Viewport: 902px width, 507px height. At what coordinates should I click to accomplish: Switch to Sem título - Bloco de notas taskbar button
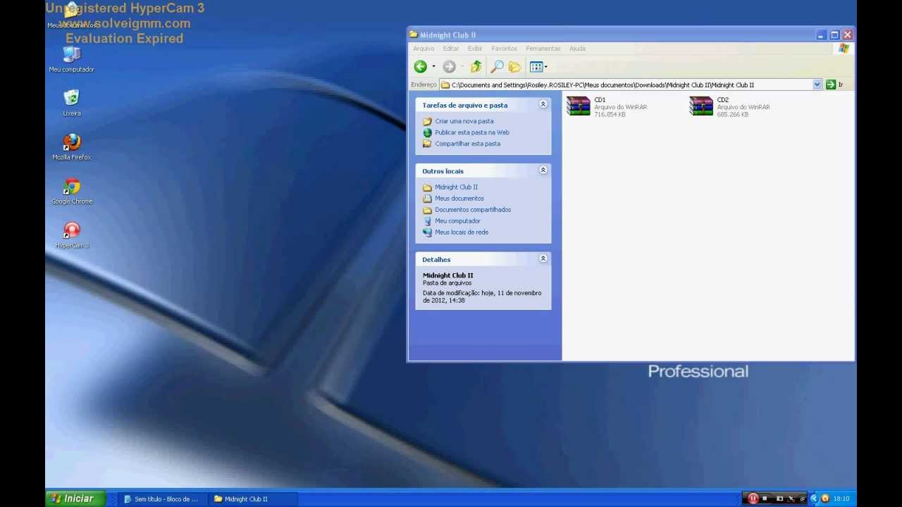[x=161, y=499]
